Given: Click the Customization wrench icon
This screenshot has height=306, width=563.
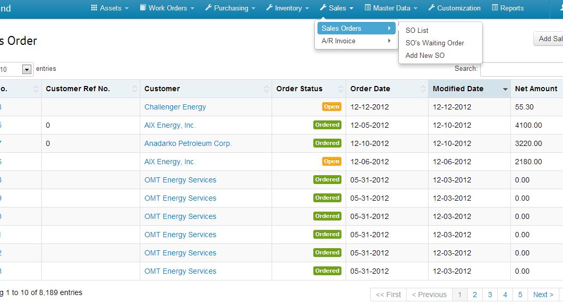Looking at the screenshot, I should [x=432, y=7].
